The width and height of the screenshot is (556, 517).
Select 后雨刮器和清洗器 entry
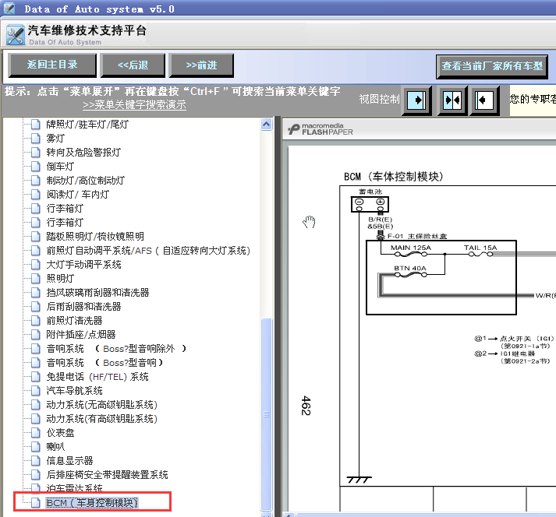83,307
